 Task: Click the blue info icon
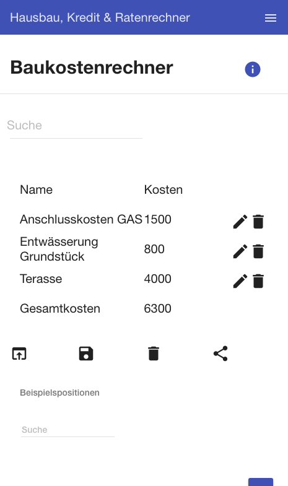pyautogui.click(x=252, y=69)
